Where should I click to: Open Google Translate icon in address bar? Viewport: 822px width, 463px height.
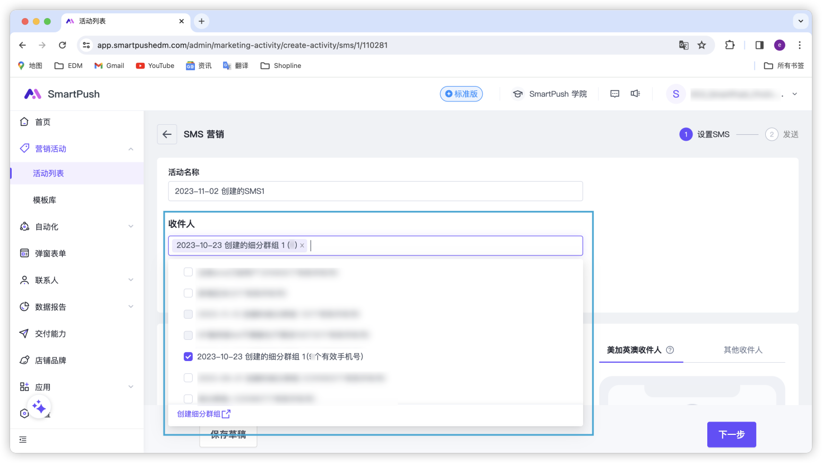pos(683,45)
